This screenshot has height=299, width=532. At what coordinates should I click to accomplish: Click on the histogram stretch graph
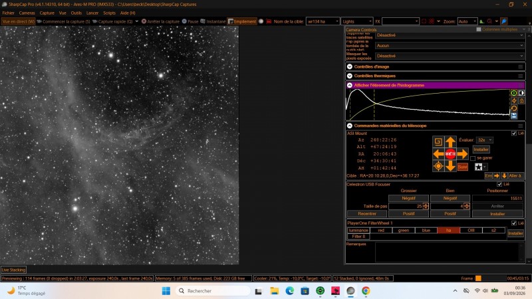tap(428, 104)
